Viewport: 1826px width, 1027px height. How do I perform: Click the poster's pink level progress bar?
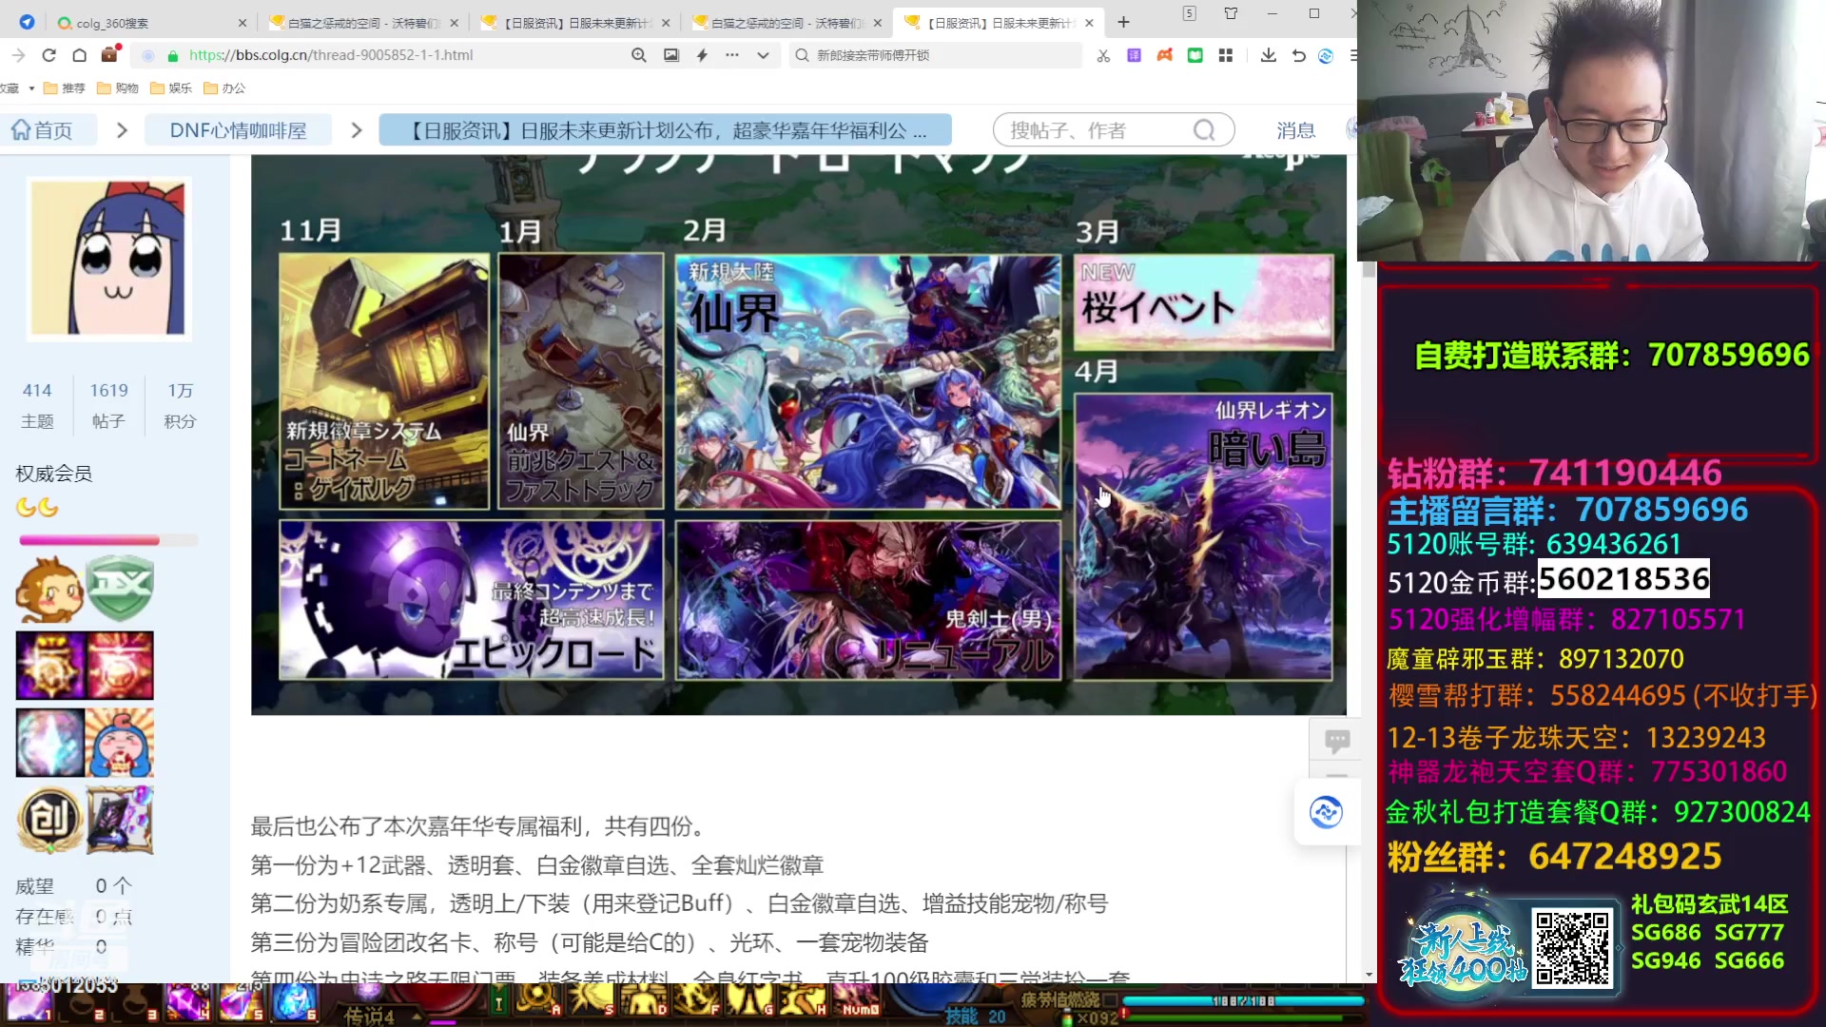pyautogui.click(x=108, y=540)
